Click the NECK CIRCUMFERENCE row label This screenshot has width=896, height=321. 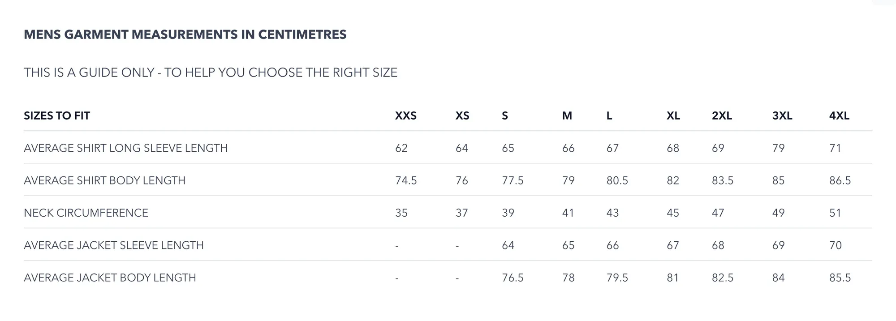point(86,213)
